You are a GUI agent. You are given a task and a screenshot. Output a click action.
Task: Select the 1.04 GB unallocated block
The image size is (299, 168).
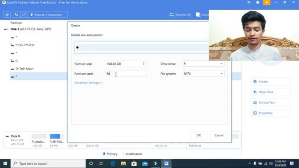pyautogui.click(x=39, y=140)
